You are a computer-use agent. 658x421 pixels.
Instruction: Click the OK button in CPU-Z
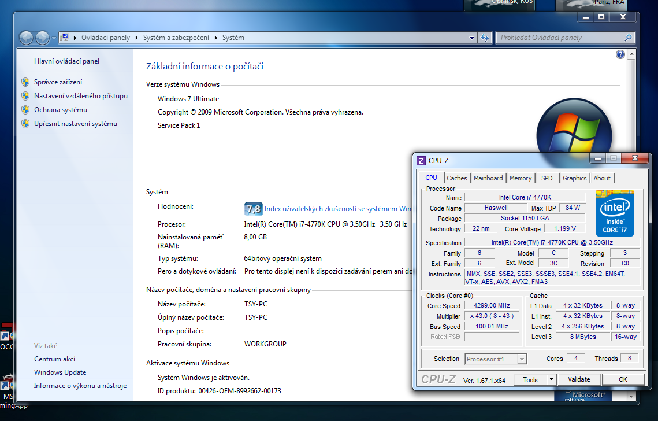tap(623, 379)
